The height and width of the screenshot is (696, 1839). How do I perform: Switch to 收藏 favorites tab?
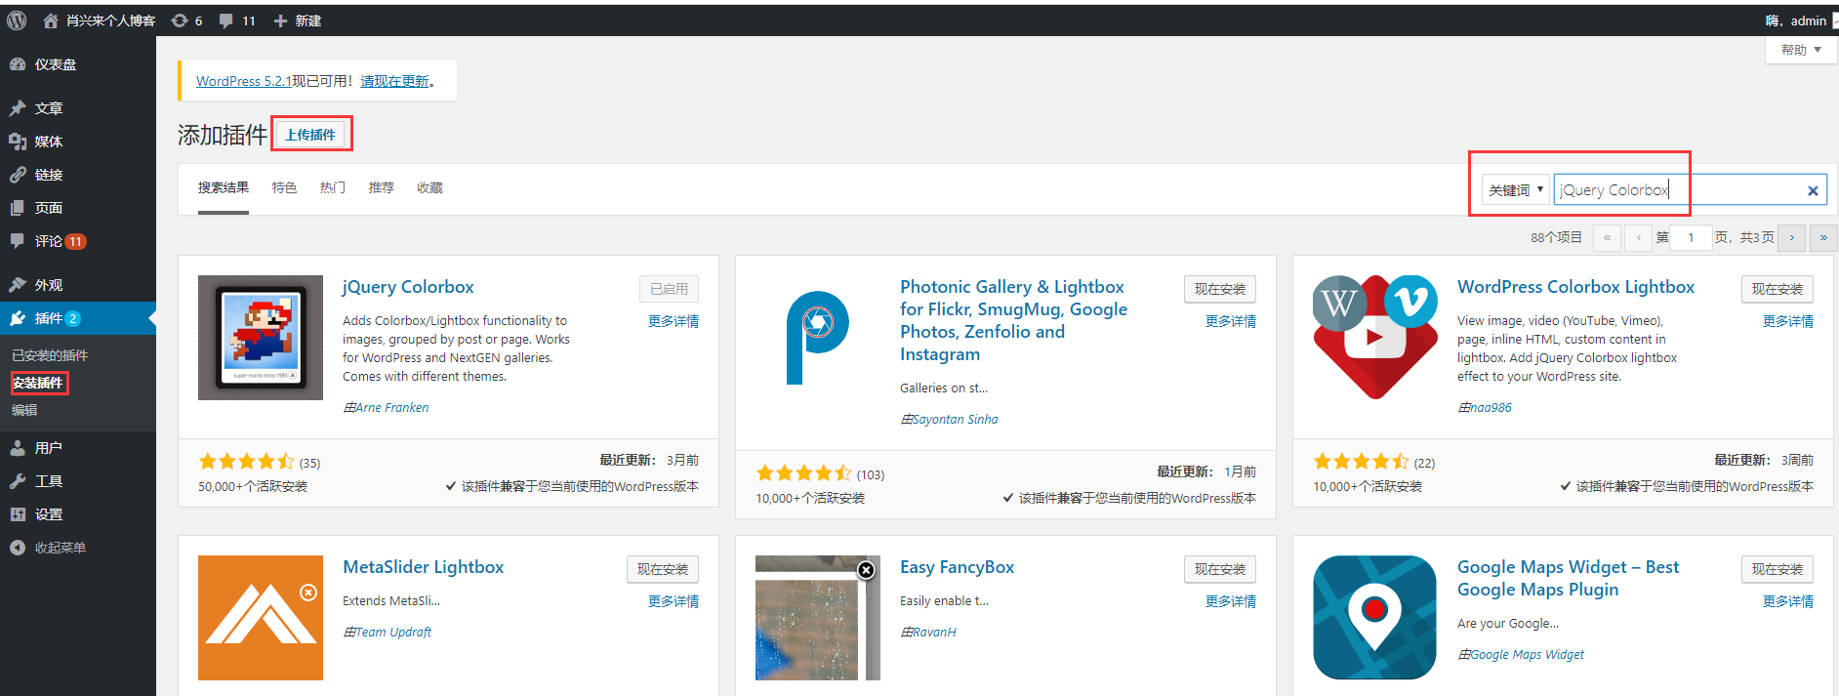click(x=429, y=187)
